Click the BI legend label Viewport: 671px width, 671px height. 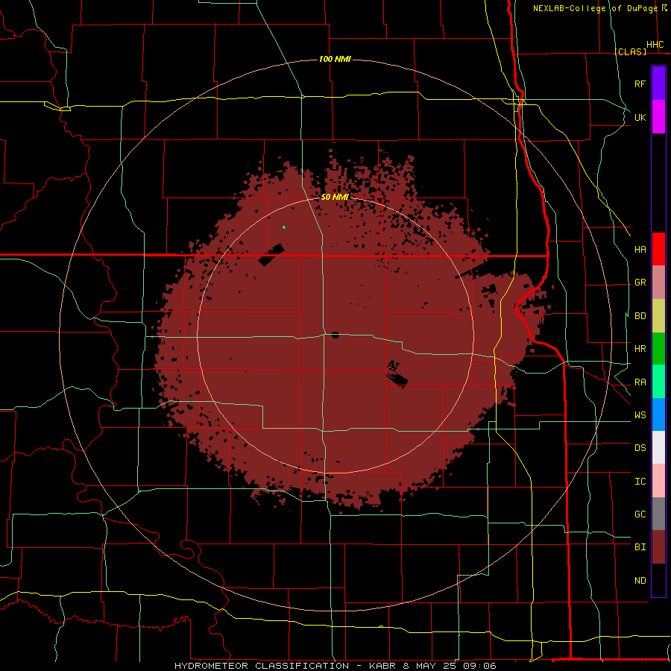tap(640, 547)
